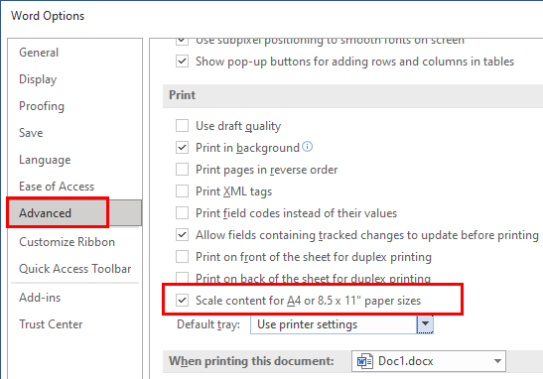Uncheck Show pop-up buttons for adding rows

182,62
